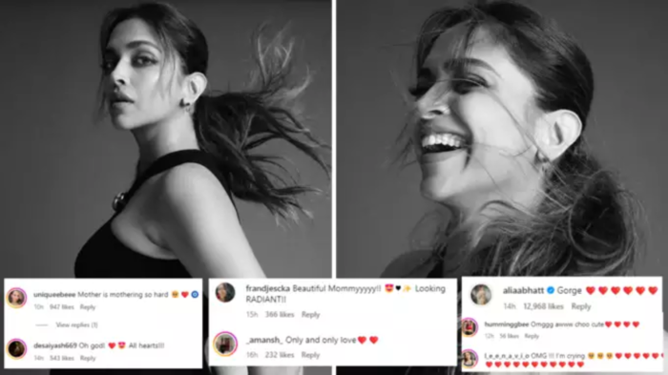Open aliaabhatt username link
This screenshot has width=668, height=375.
coord(523,290)
